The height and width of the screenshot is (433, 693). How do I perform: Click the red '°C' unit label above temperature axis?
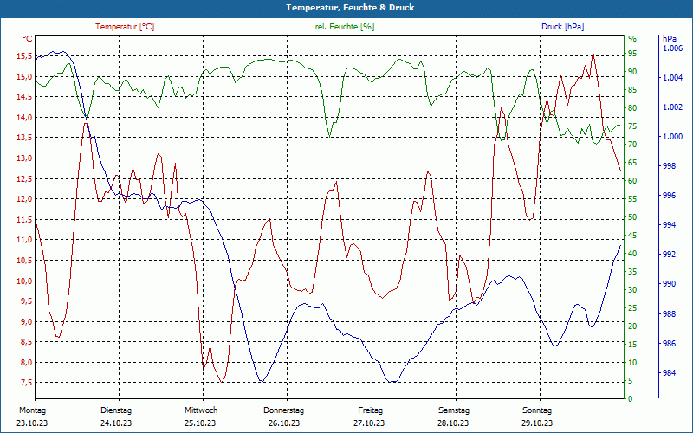pyautogui.click(x=27, y=39)
